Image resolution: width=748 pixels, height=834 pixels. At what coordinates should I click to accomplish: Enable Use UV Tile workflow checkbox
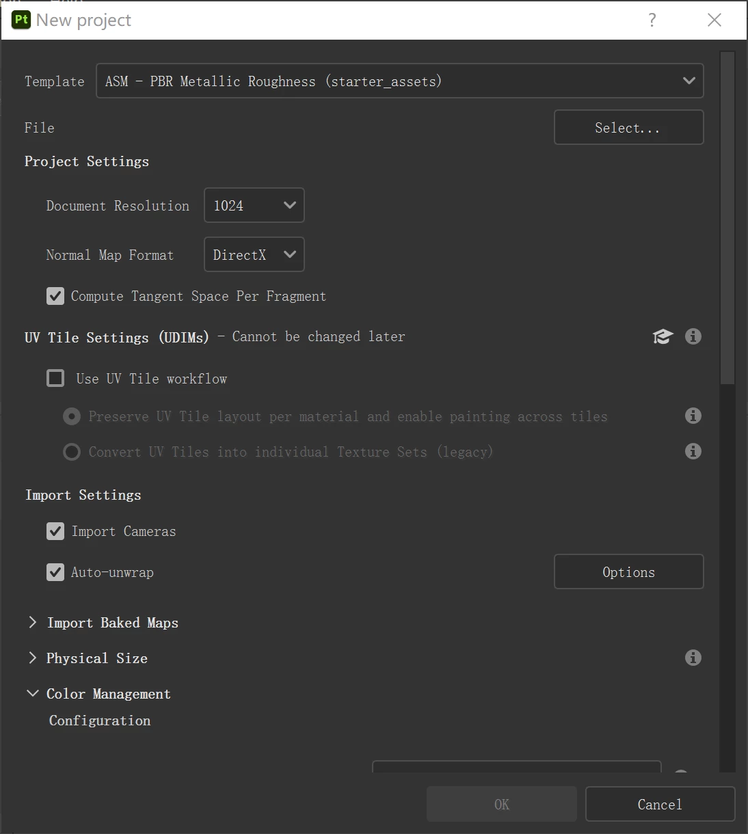pyautogui.click(x=55, y=378)
